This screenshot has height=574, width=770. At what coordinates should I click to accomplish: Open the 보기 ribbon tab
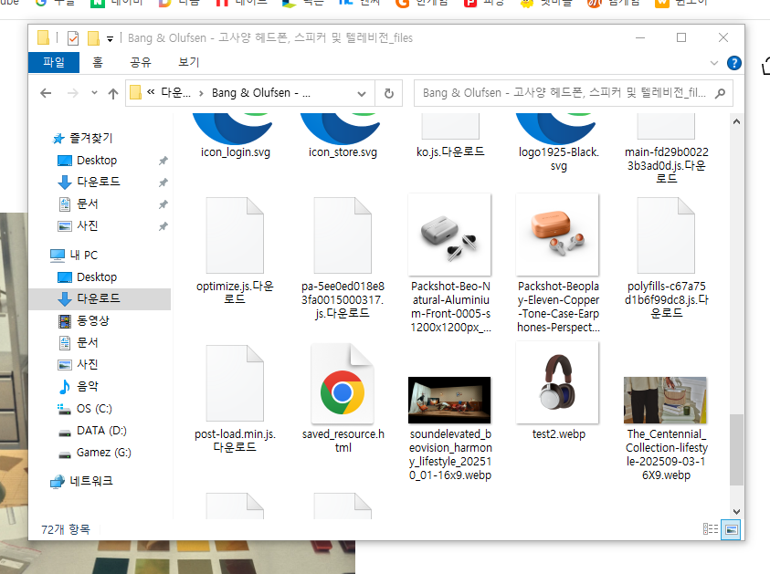(x=189, y=62)
